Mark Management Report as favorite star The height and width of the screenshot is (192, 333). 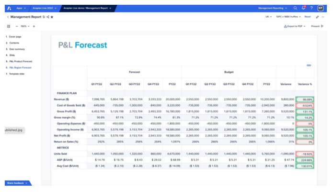tap(52, 17)
